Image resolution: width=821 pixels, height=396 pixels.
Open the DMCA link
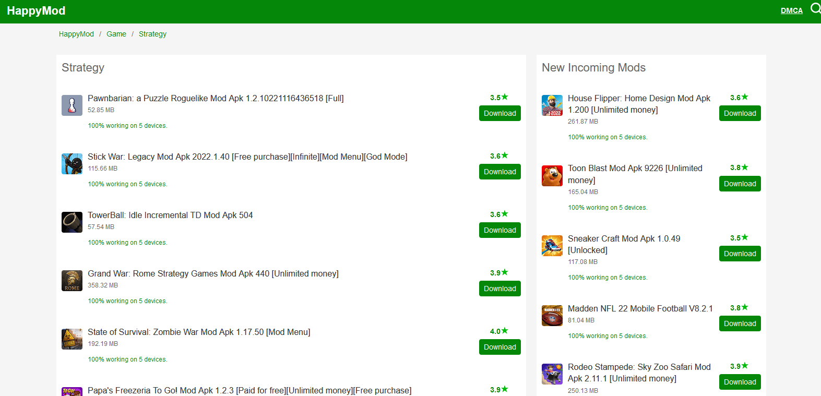pos(792,10)
